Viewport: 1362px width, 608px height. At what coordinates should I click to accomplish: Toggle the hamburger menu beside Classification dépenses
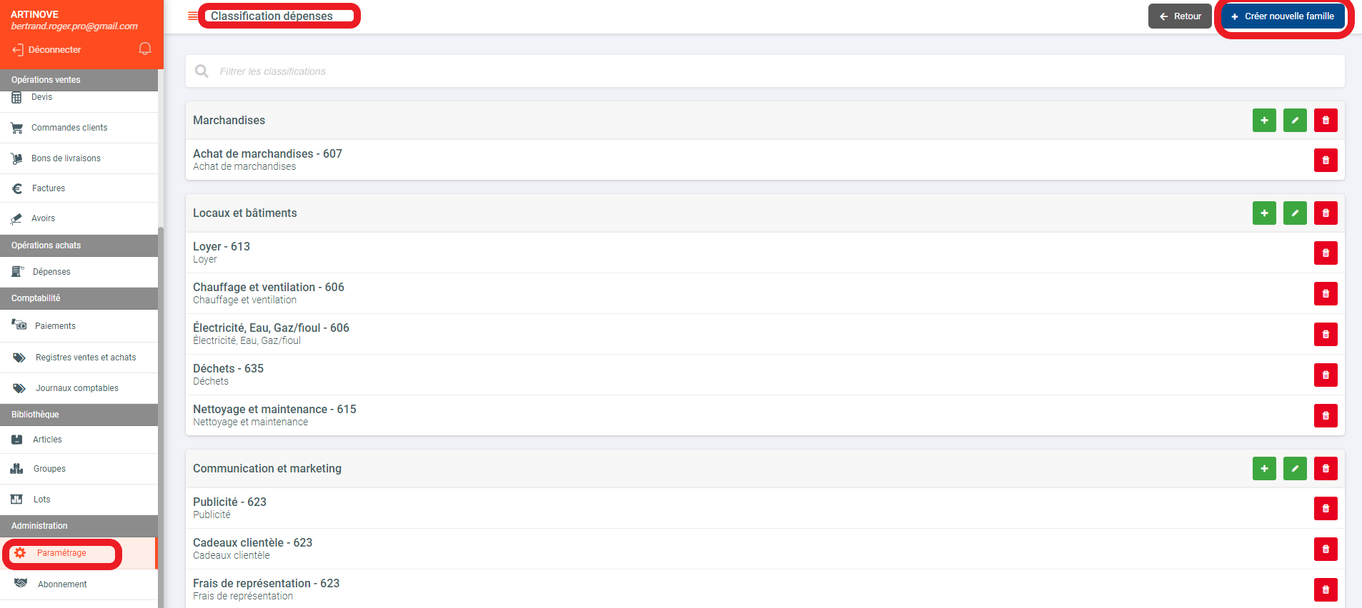point(192,16)
